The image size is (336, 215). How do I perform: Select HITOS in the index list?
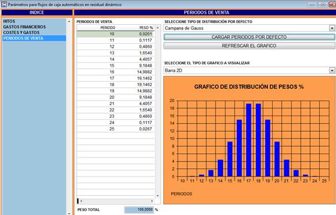point(9,21)
